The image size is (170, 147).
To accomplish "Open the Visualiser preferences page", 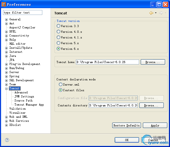I will pyautogui.click(x=17, y=113).
